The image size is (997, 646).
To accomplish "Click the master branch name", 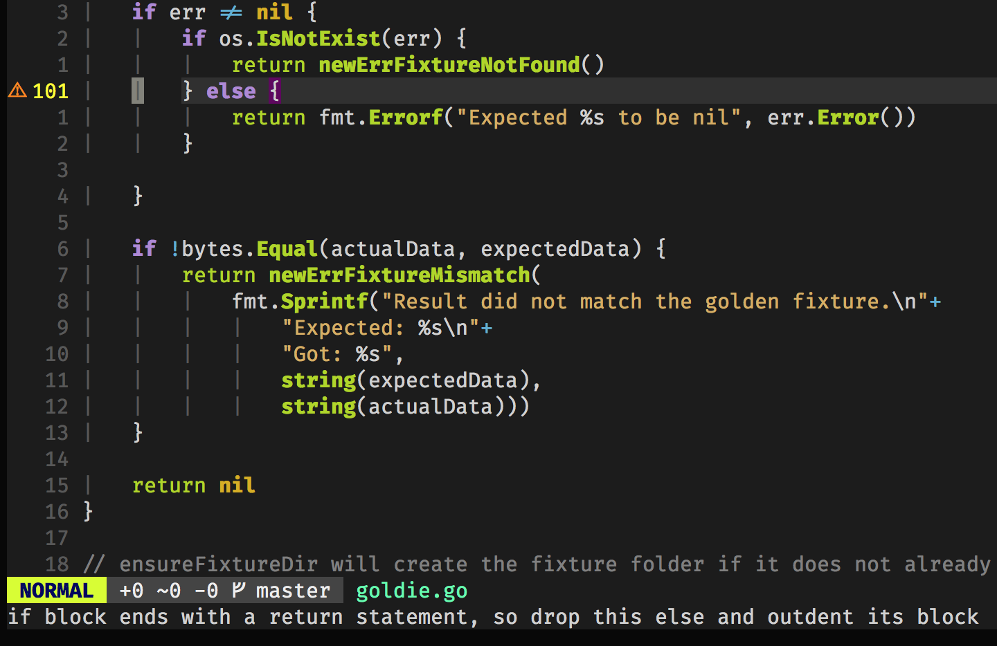I will pyautogui.click(x=293, y=590).
